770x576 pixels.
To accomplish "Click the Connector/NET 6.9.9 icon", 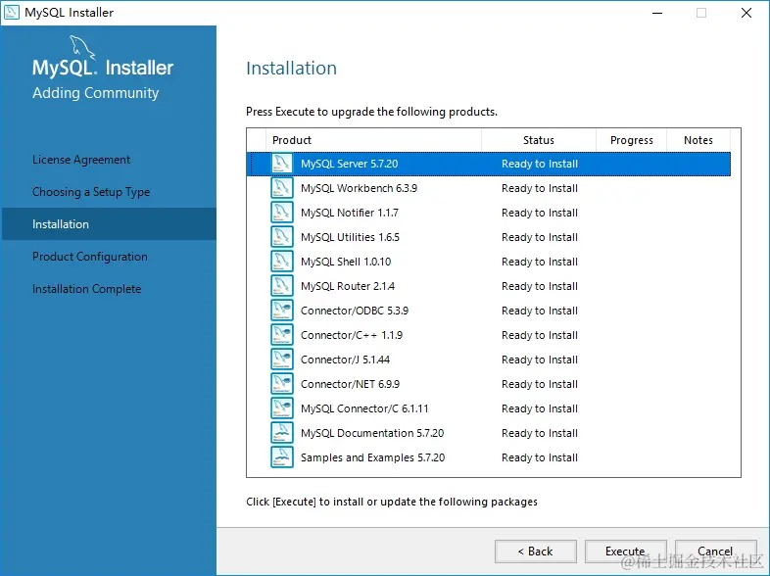I will coord(282,384).
